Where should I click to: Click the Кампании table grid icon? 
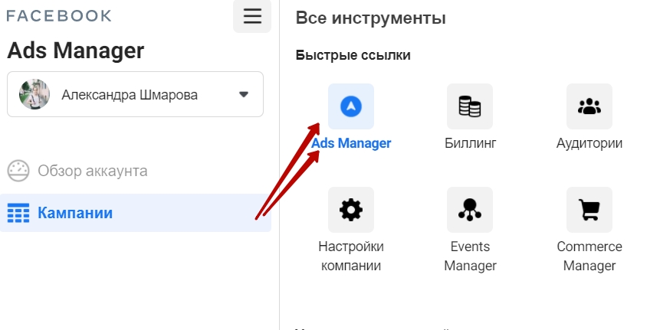pyautogui.click(x=18, y=213)
